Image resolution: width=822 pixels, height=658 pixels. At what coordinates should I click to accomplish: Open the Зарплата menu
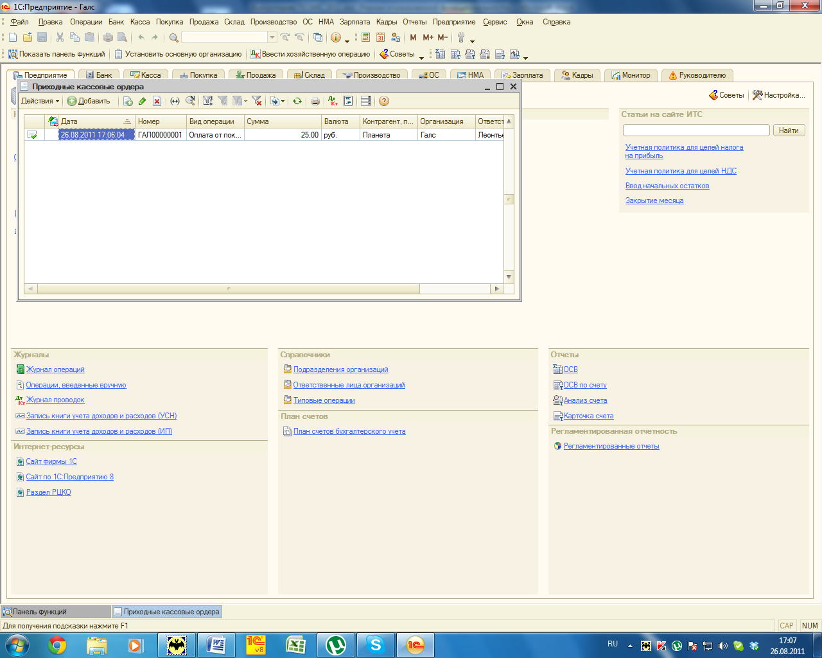coord(355,22)
